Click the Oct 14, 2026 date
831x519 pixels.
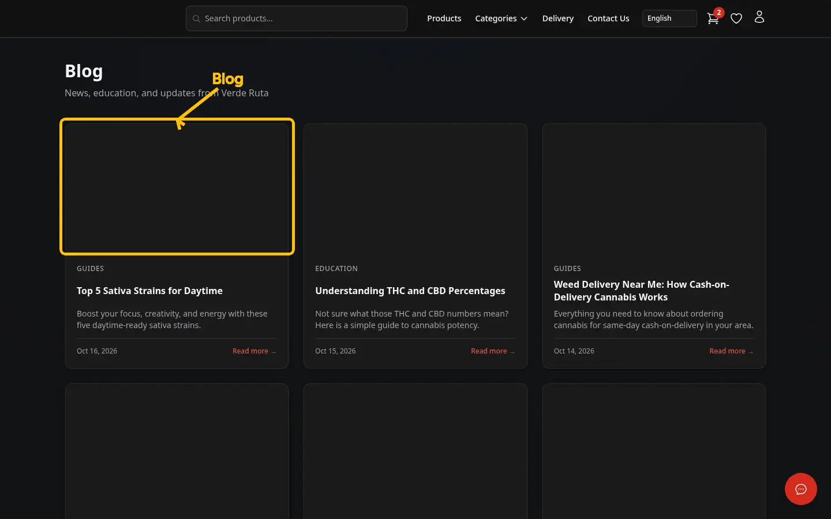(x=574, y=351)
